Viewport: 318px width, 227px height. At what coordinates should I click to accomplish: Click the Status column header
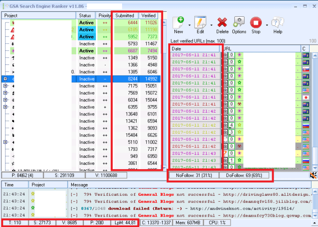[x=86, y=15]
